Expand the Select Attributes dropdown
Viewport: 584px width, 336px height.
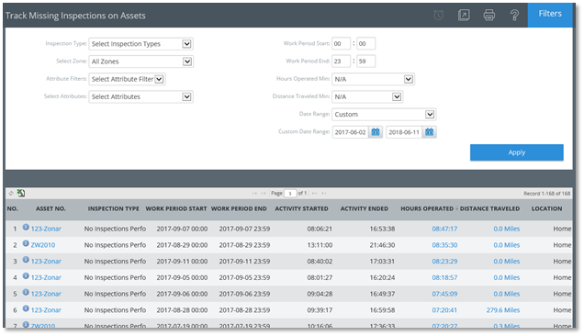pyautogui.click(x=140, y=96)
